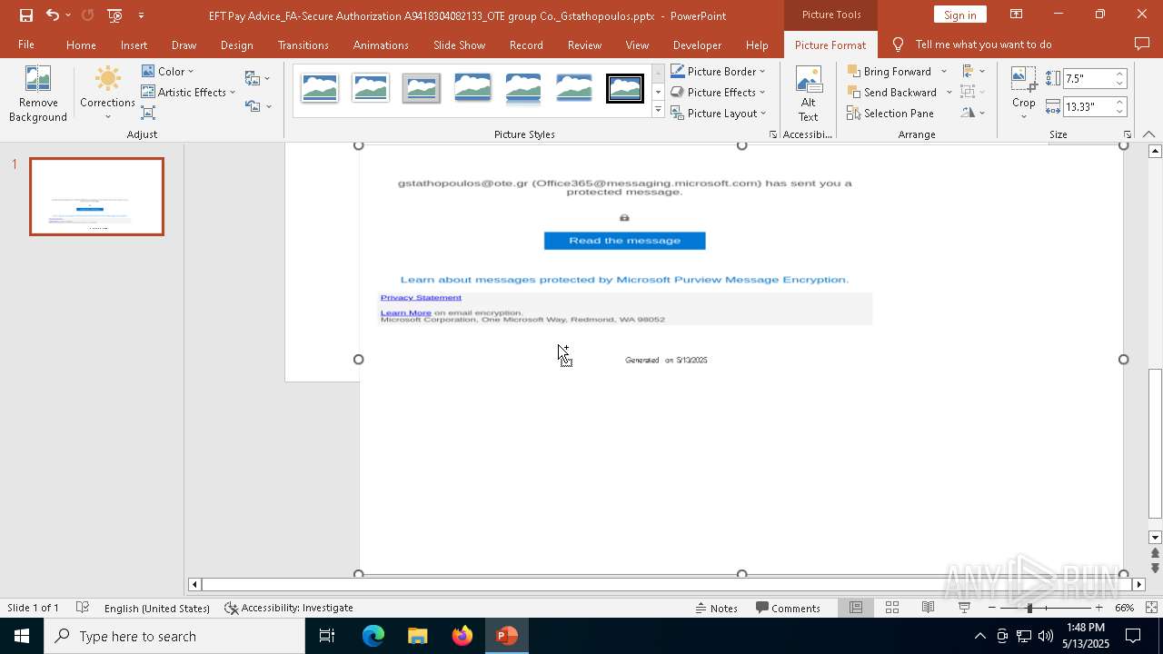Screen dimensions: 1163x654
Task: Click the Fit slide to window icon
Action: pyautogui.click(x=1151, y=608)
